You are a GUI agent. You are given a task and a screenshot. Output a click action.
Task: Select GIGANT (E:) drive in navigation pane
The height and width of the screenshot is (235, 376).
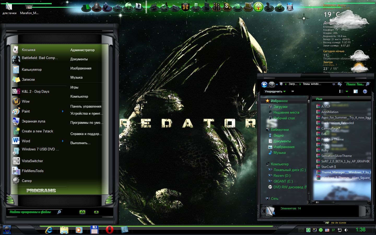[x=283, y=181]
